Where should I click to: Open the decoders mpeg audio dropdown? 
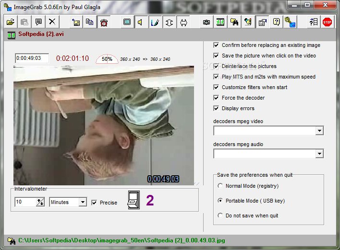319,154
